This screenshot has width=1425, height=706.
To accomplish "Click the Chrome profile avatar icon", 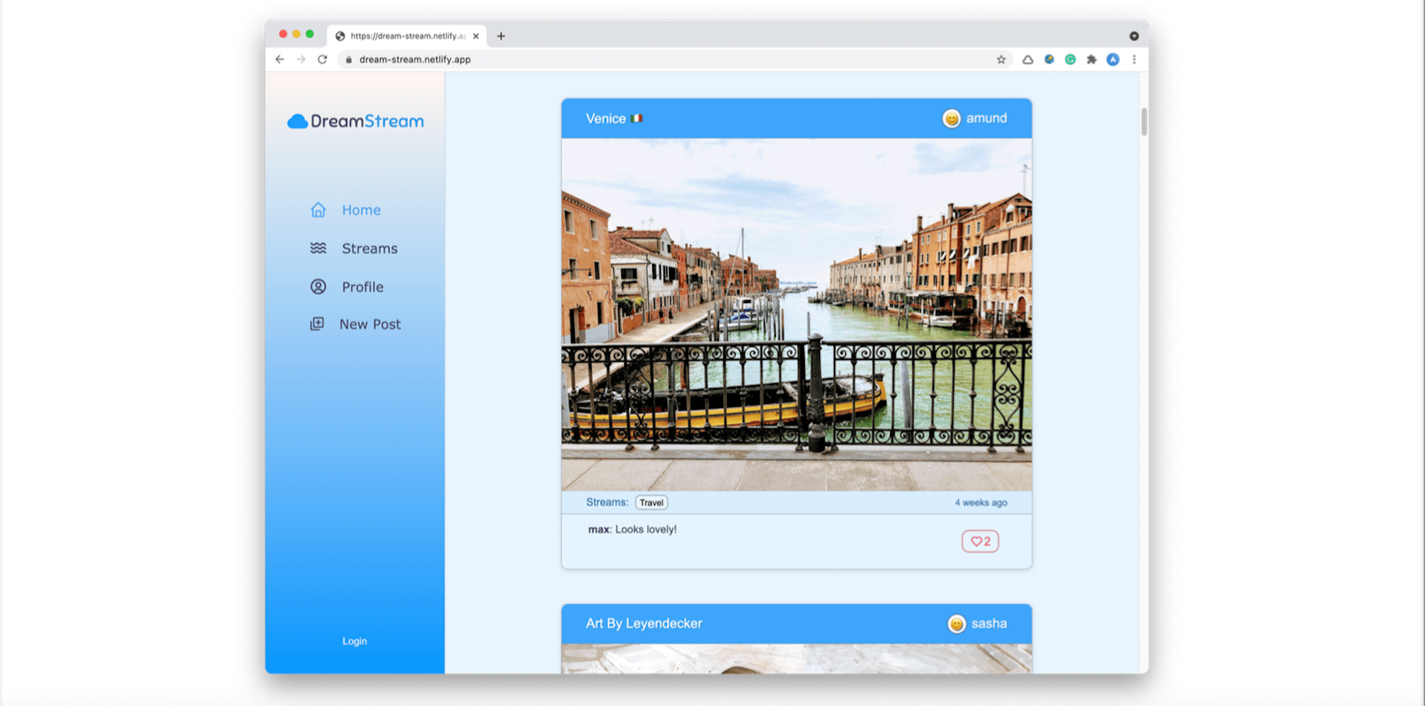I will [1113, 59].
